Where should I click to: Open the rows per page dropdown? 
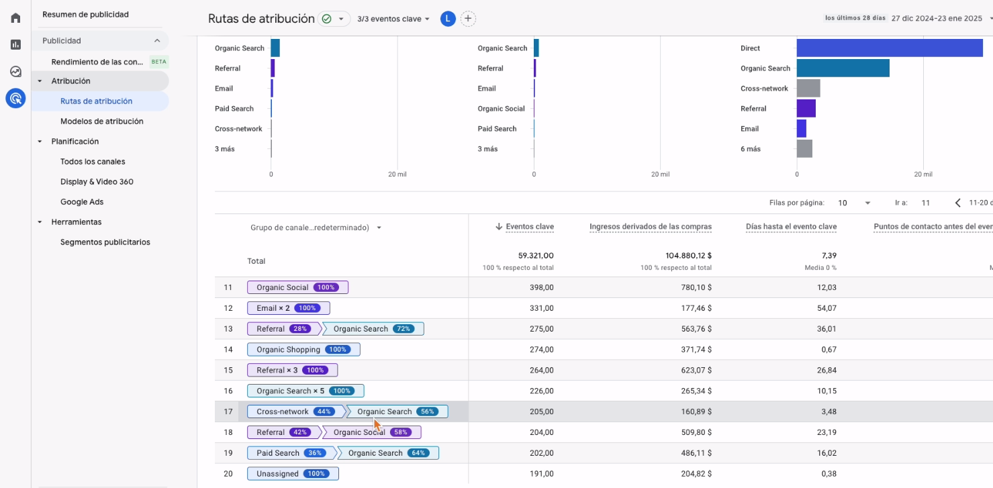tap(854, 203)
